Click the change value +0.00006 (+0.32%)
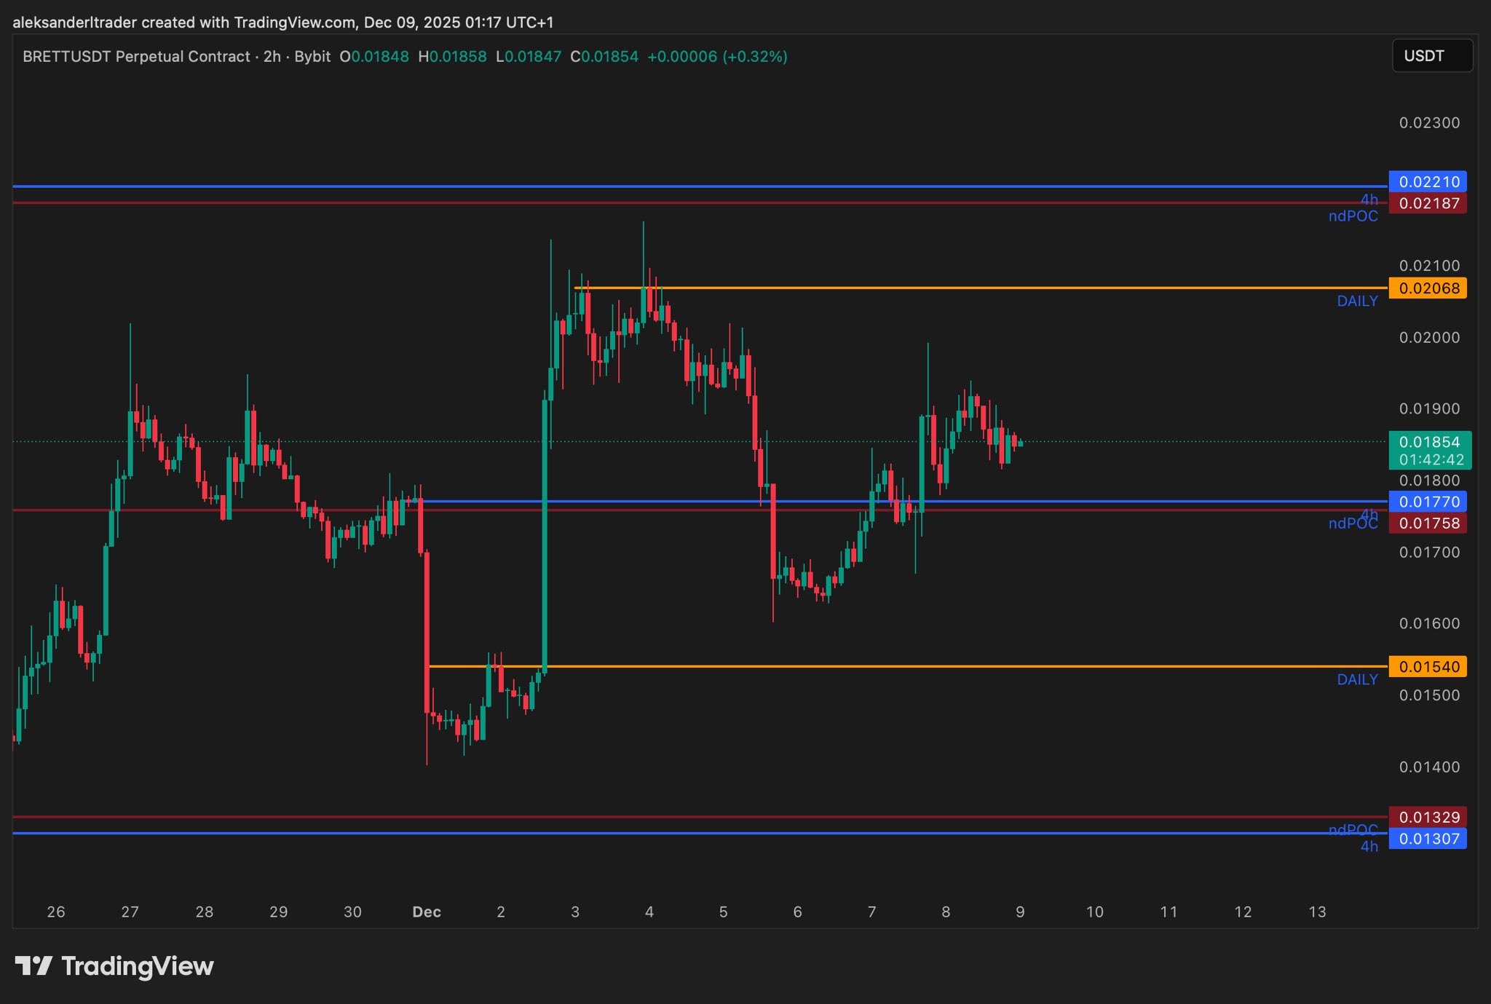 pos(717,57)
